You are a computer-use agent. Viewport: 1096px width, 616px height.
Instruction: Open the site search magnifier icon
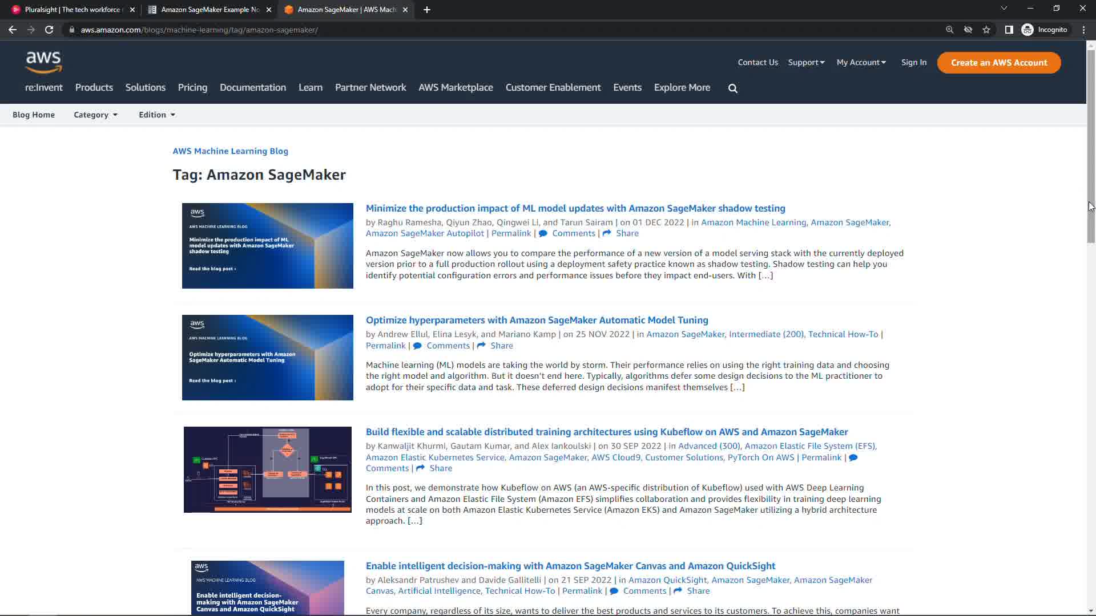coord(733,88)
